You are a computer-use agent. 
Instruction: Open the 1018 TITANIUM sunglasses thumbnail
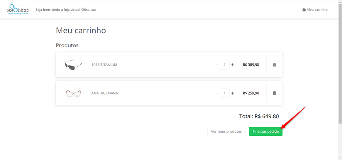[73, 65]
